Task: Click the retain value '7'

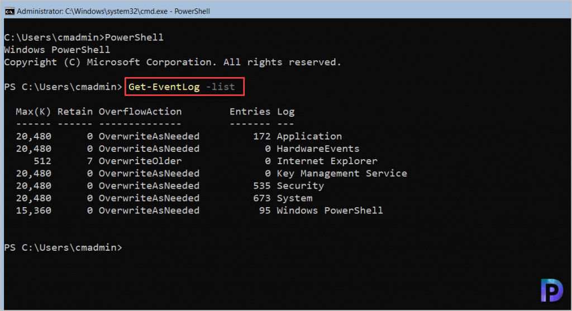Action: tap(90, 161)
